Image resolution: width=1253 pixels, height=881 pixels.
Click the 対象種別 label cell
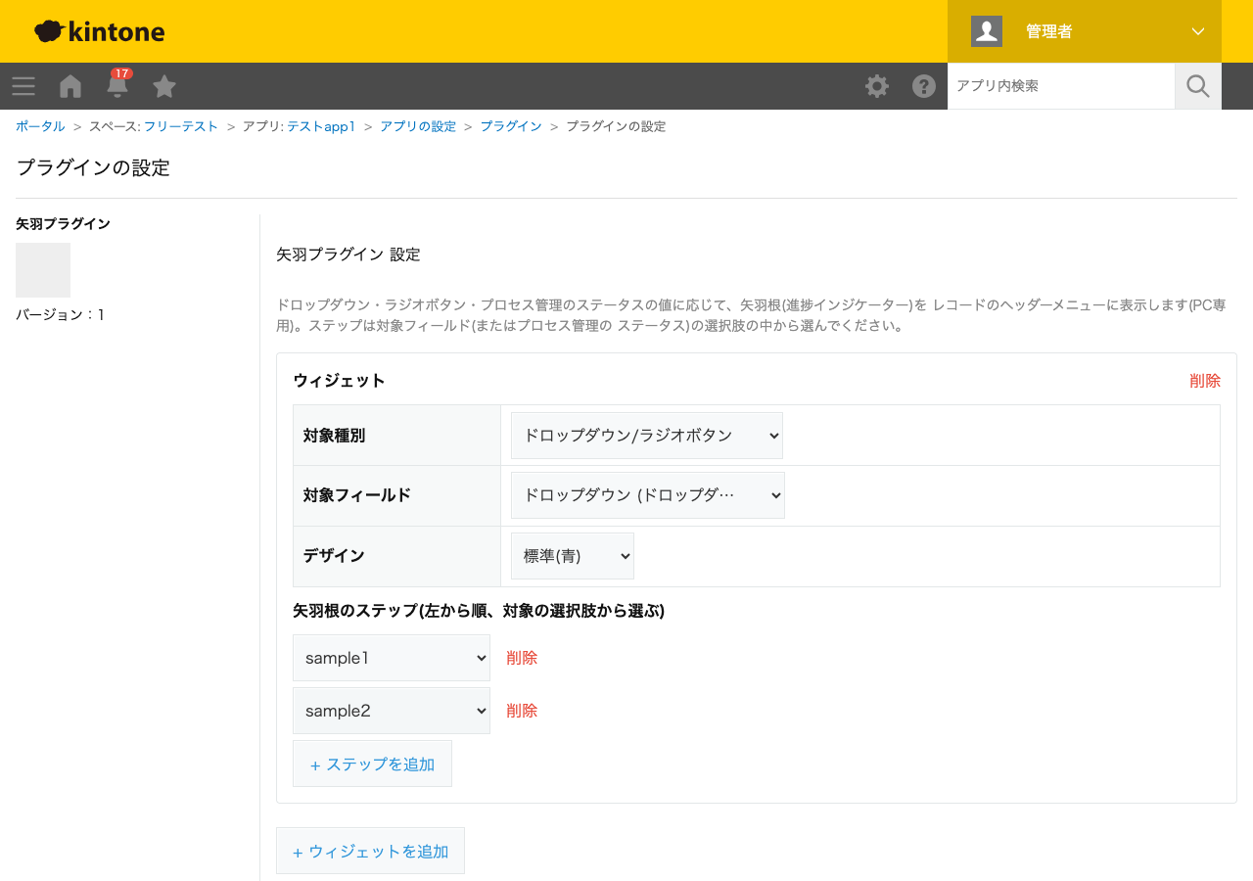396,436
